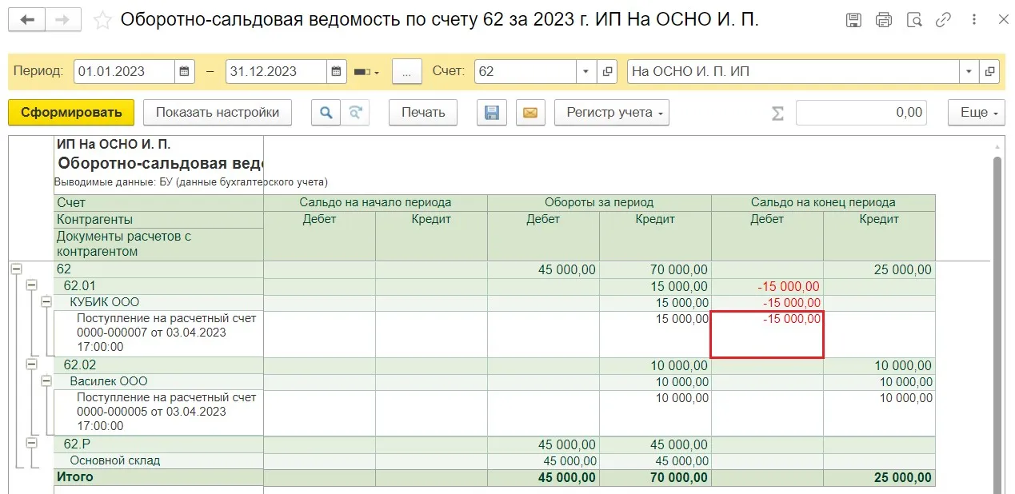Copy link using chain icon in title bar
The image size is (1015, 494).
coord(943,20)
